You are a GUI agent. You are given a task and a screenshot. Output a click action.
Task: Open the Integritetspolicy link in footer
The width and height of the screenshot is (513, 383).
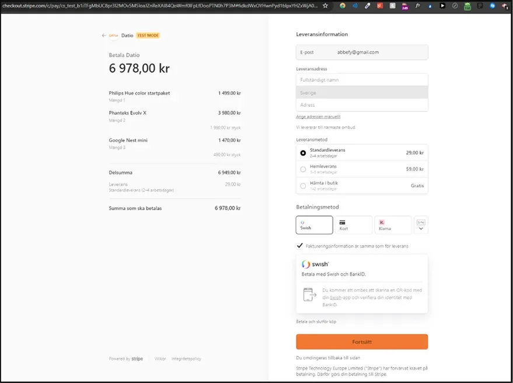pyautogui.click(x=186, y=358)
